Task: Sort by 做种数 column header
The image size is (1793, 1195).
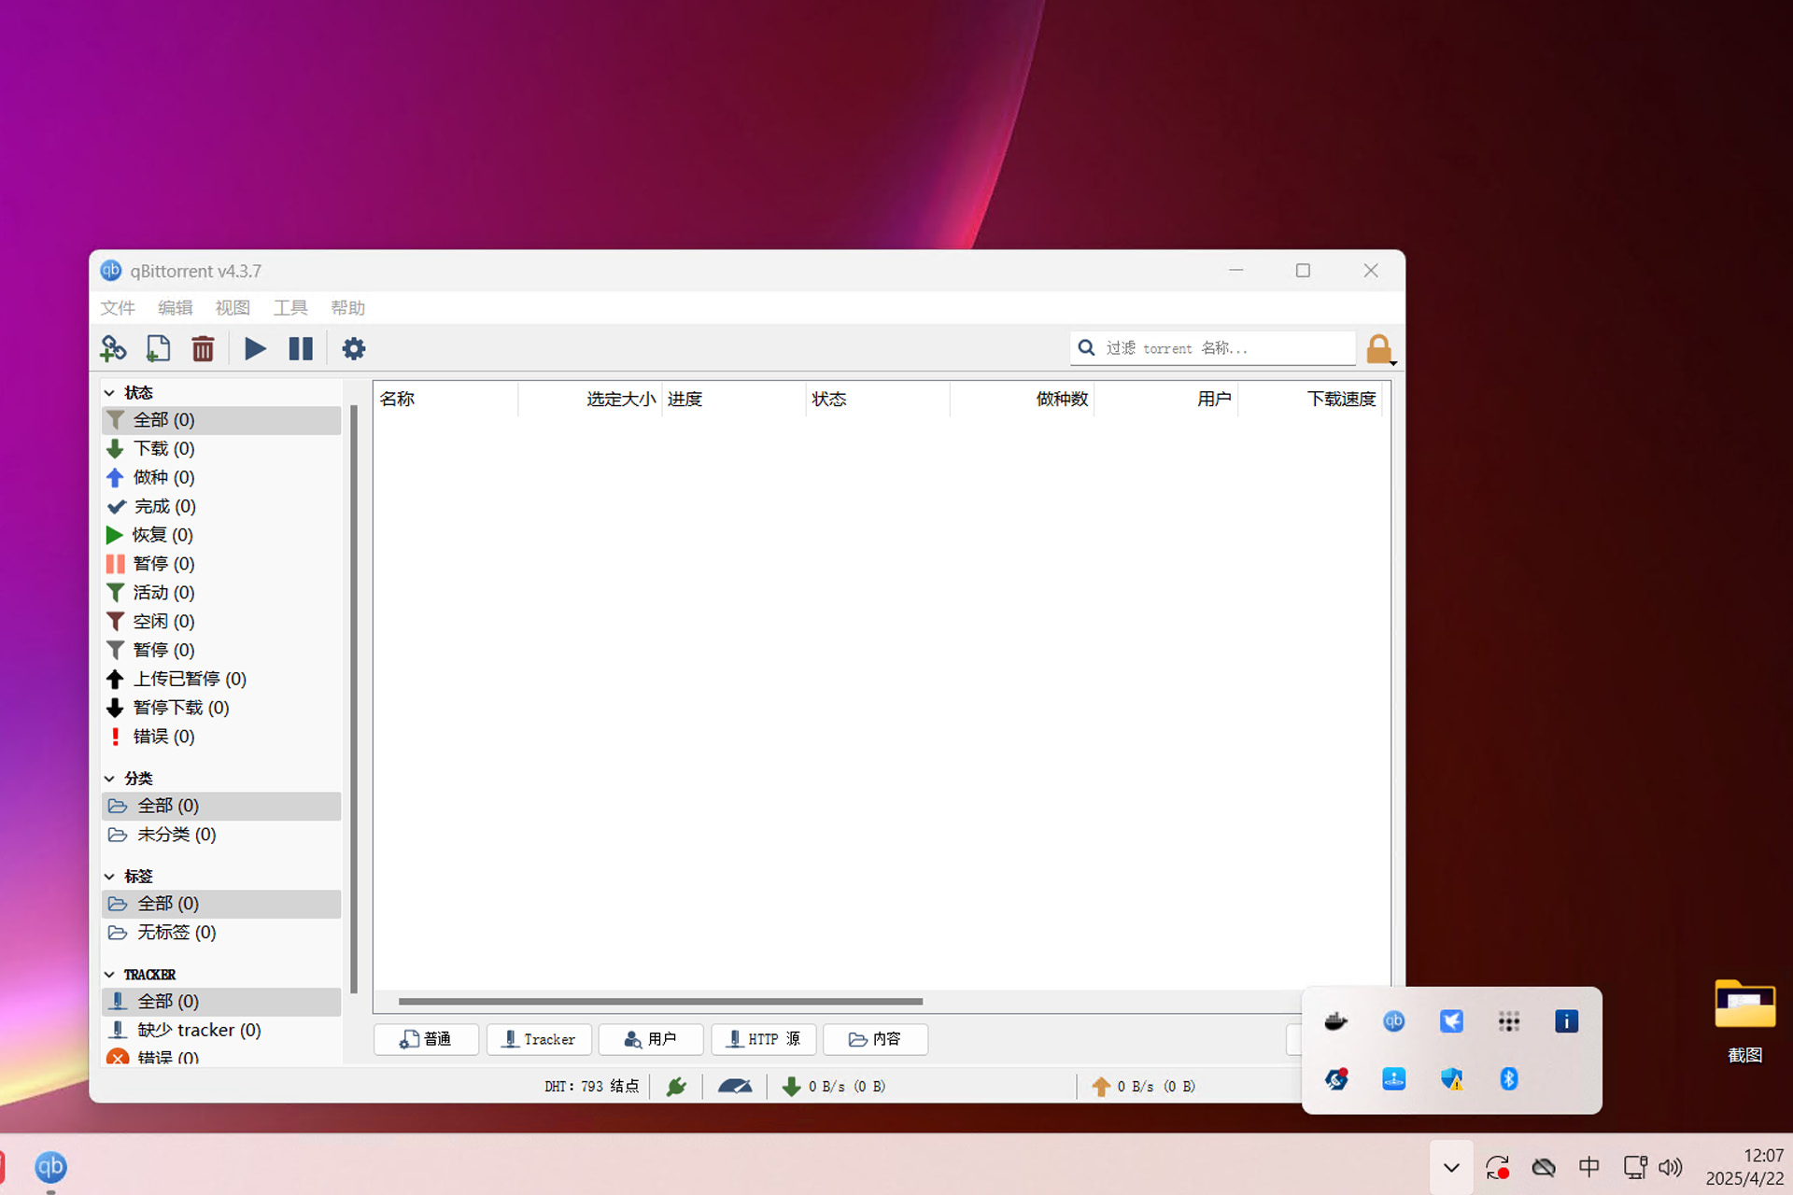Action: (1022, 400)
